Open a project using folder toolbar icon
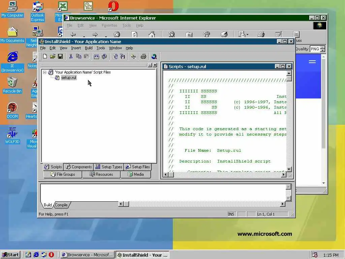Screen dimensions: 345x259 (x=53, y=57)
